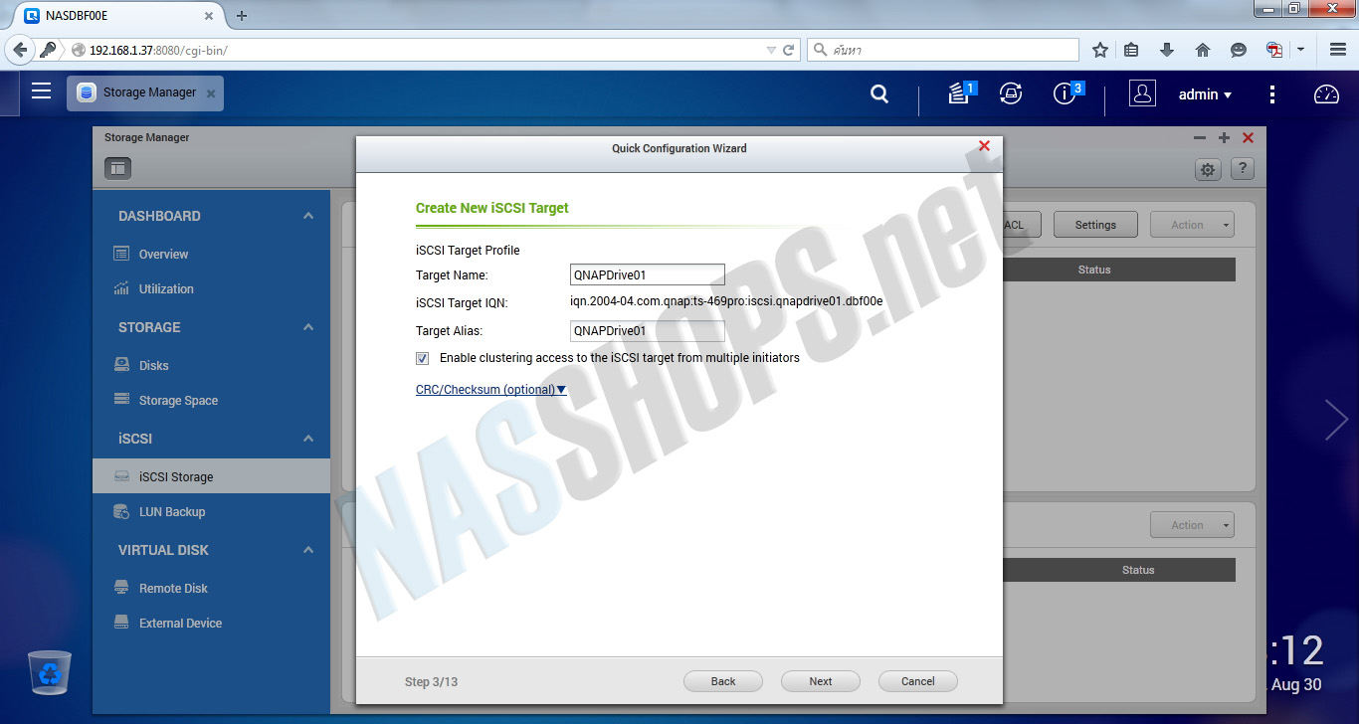Open upper Action dropdown button

pos(1192,225)
